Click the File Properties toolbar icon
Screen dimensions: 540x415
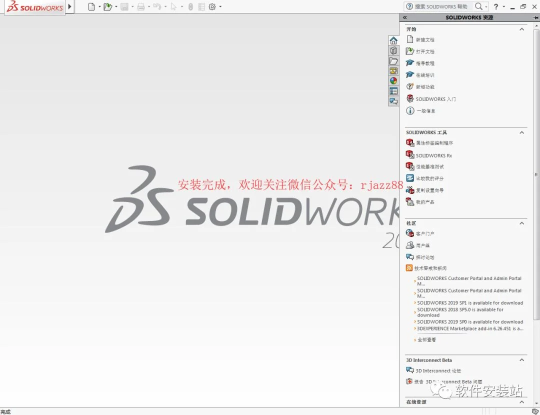point(201,6)
